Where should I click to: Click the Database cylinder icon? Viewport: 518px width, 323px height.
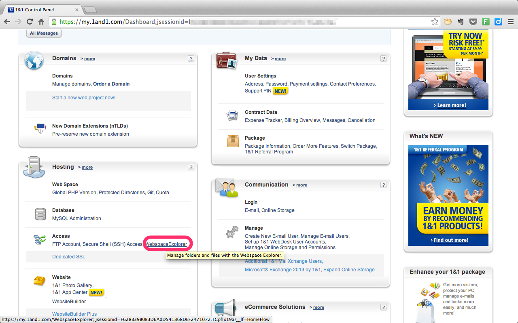tap(40, 214)
